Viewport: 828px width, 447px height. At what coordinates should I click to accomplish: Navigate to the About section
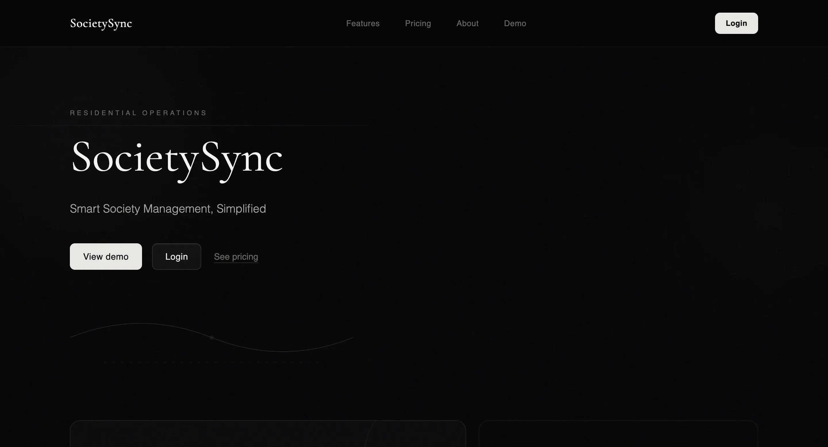click(x=467, y=23)
